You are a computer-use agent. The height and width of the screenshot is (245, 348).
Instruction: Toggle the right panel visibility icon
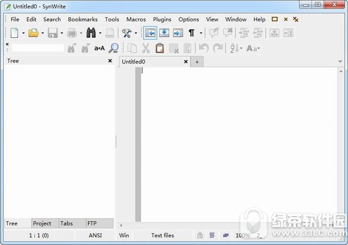point(178,33)
